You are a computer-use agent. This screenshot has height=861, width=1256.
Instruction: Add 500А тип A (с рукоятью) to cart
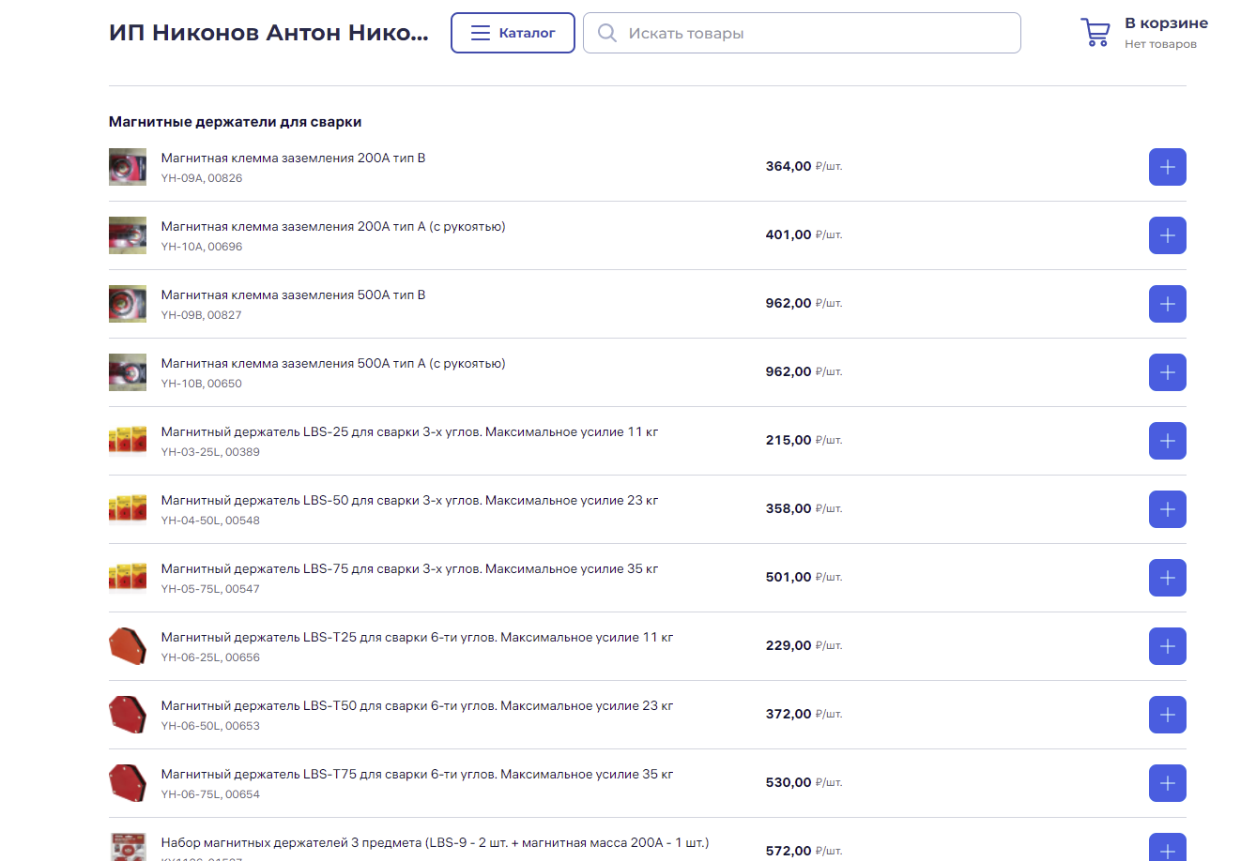point(1167,372)
